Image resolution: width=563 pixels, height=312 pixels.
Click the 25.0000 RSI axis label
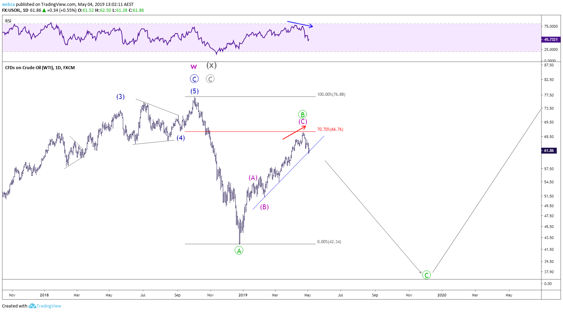tap(551, 49)
